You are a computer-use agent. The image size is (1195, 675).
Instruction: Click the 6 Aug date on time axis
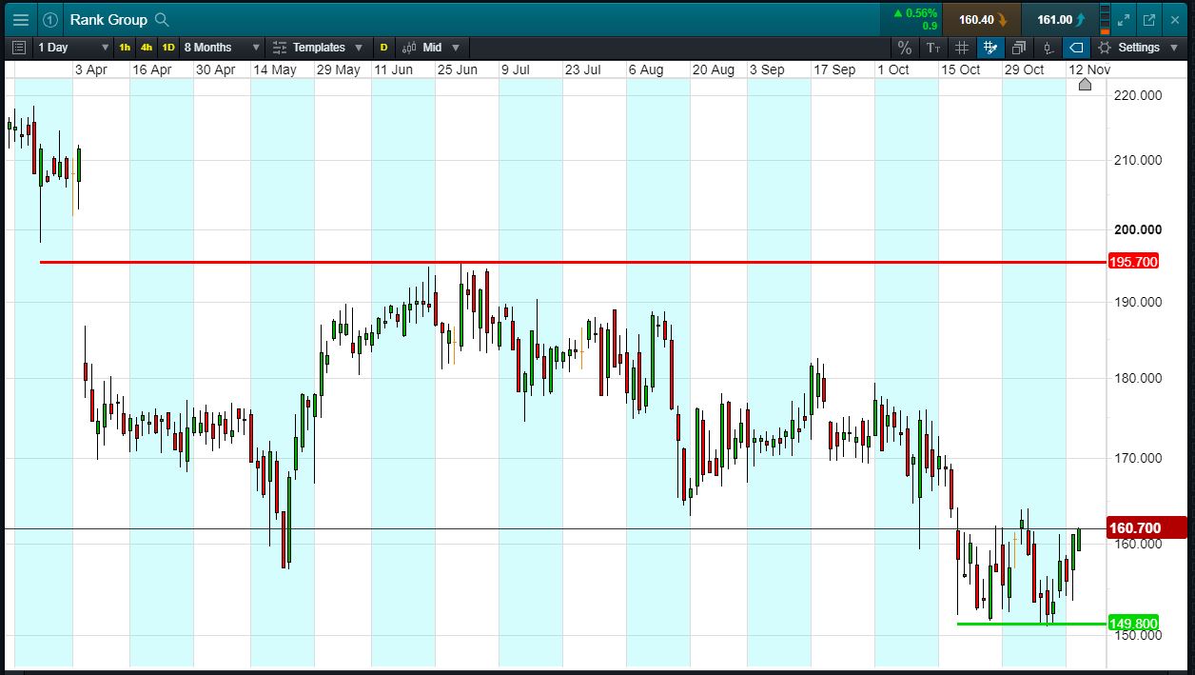646,69
